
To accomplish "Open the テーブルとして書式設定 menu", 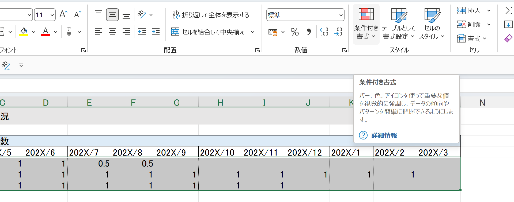I will pos(398,24).
